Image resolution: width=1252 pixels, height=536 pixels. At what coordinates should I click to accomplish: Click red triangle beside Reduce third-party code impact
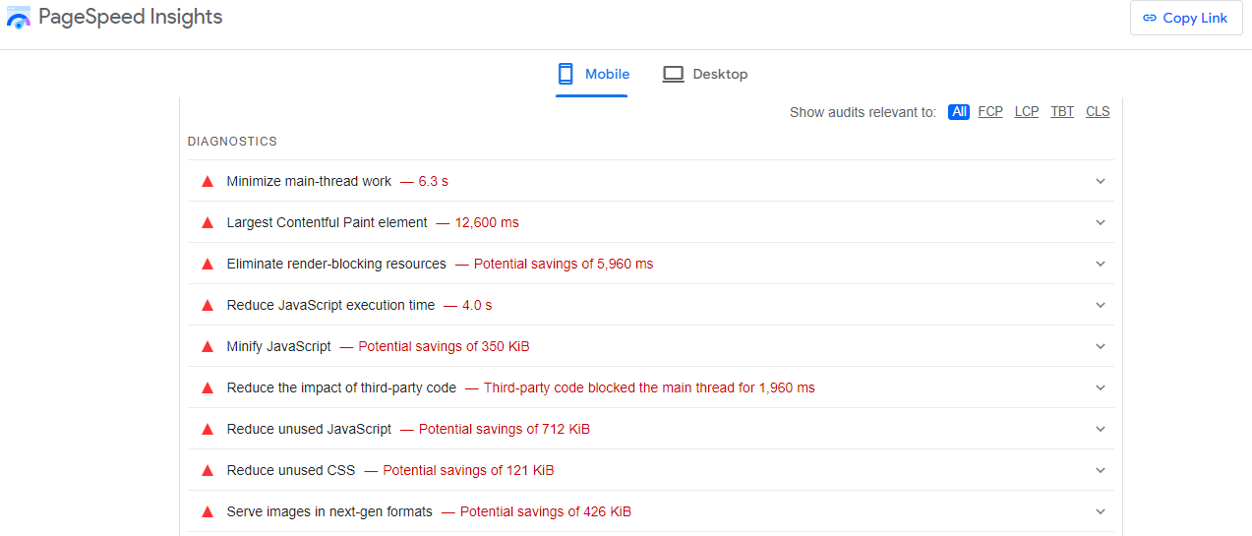pyautogui.click(x=208, y=387)
